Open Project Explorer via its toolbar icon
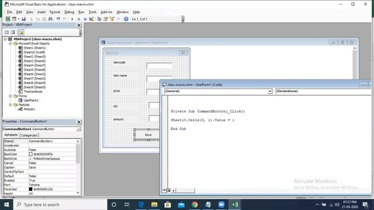 coord(99,19)
